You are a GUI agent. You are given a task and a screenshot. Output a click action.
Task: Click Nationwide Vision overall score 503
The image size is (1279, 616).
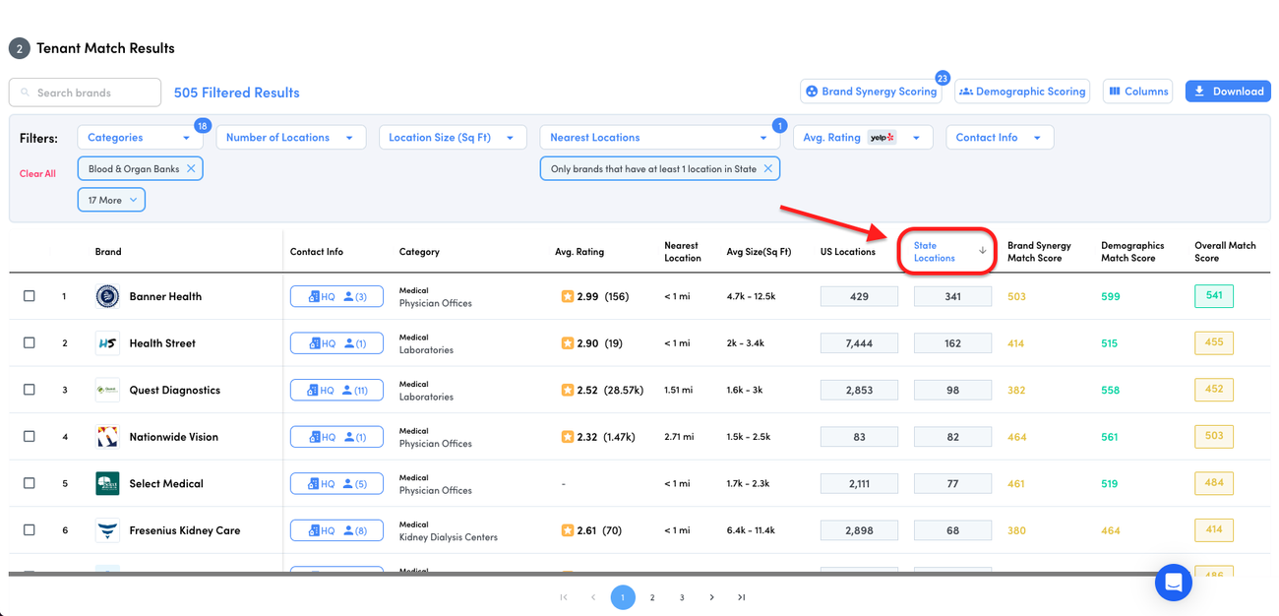point(1214,436)
